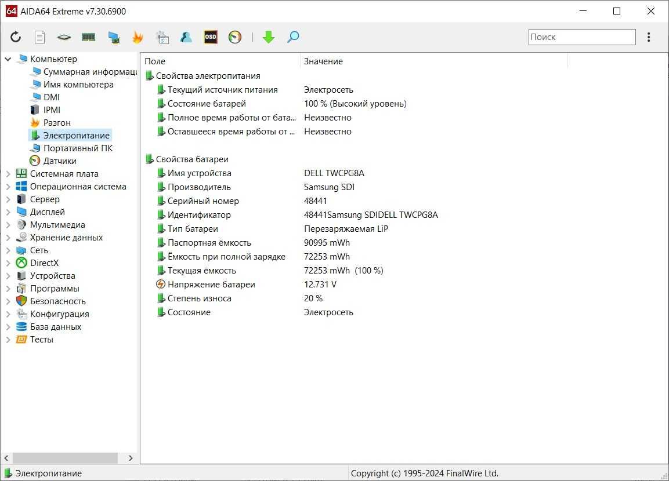The image size is (669, 481).
Task: Open the three-dot options menu
Action: click(649, 37)
